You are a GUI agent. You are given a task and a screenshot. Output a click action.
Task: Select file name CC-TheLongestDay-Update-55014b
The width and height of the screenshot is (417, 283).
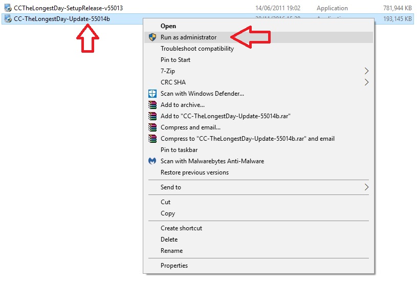pos(62,19)
